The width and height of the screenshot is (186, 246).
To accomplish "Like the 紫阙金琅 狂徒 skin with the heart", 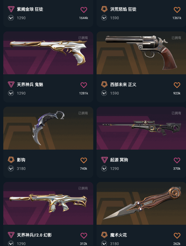I will point(84,10).
